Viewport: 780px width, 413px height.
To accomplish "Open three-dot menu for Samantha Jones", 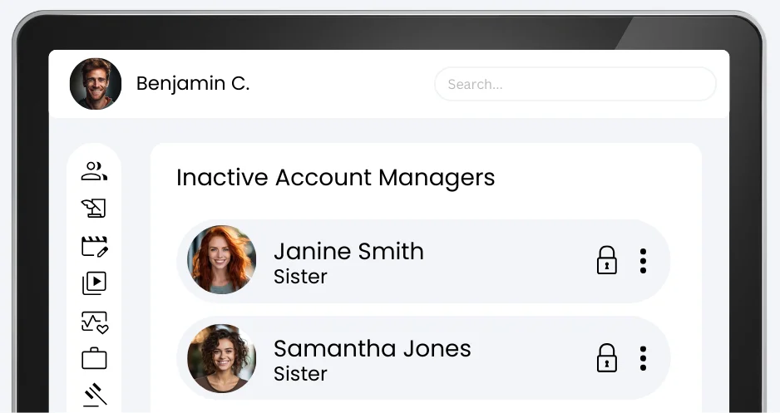I will coord(643,358).
